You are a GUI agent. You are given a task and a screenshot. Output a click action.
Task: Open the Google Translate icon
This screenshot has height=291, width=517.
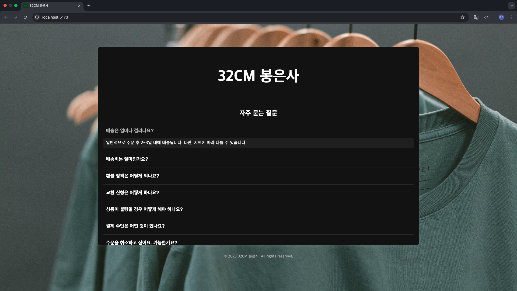476,17
